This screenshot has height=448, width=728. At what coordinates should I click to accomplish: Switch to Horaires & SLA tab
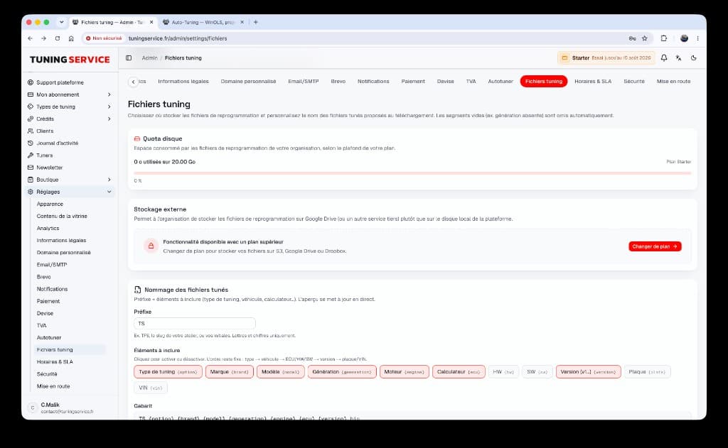pos(593,82)
